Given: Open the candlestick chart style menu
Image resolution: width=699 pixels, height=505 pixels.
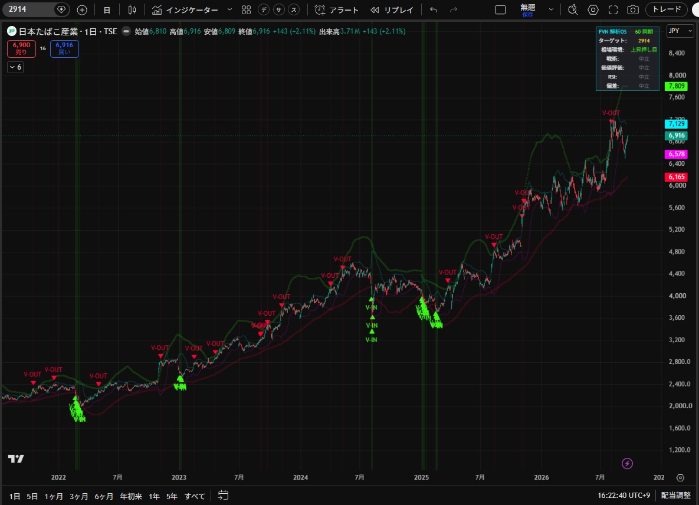Looking at the screenshot, I should pos(132,10).
